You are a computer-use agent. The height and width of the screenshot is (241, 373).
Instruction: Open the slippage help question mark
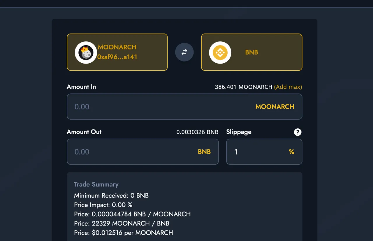tap(298, 132)
